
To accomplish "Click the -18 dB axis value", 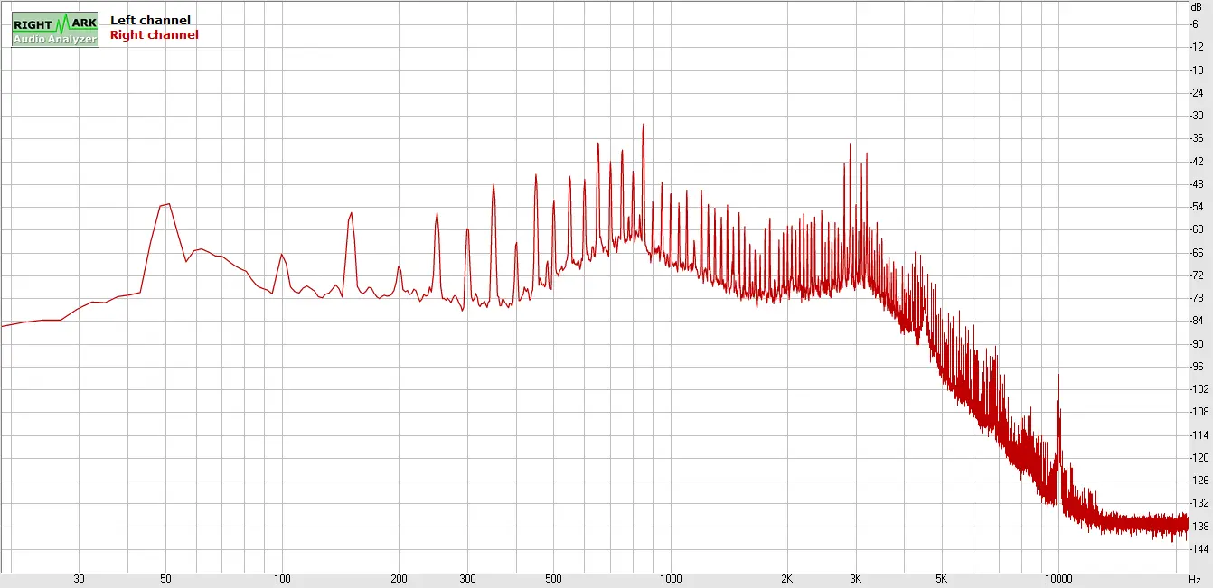I will coord(1196,70).
